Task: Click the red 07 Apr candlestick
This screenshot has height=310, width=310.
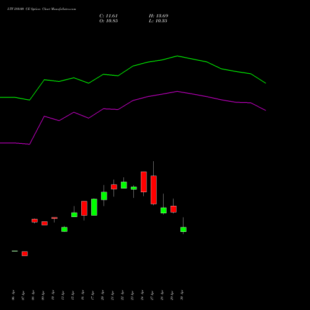Action: coord(25,254)
